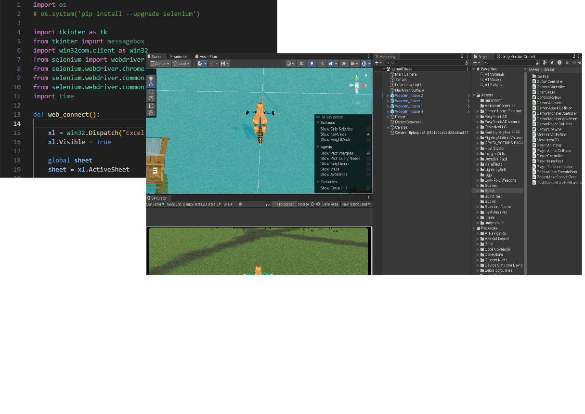Switch to the Animator tab

pyautogui.click(x=179, y=56)
